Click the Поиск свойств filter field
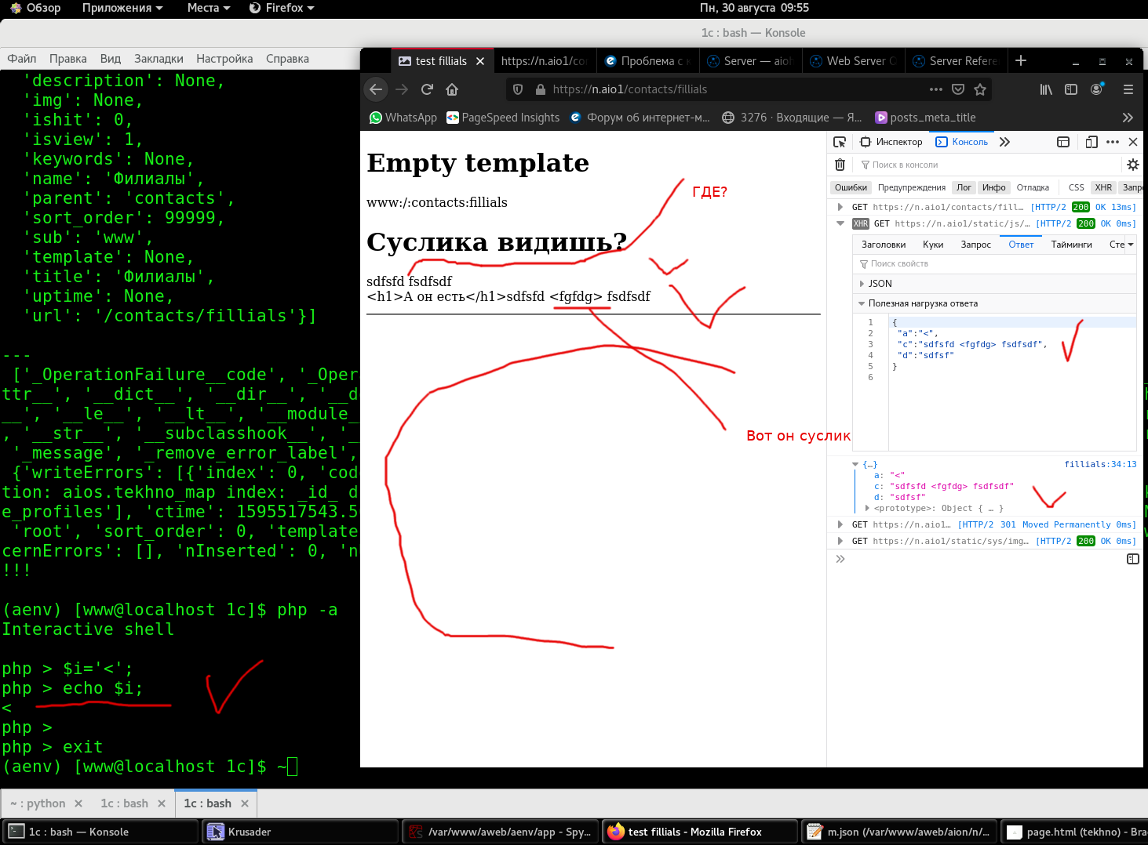Screen dimensions: 1148x845 tap(994, 264)
